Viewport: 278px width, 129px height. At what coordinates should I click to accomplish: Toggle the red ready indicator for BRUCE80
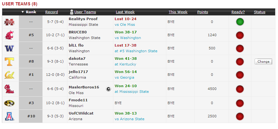240,35
